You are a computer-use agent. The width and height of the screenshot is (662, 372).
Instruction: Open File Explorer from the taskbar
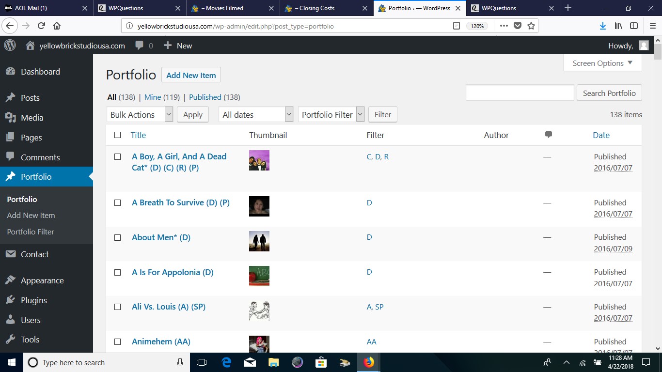274,362
